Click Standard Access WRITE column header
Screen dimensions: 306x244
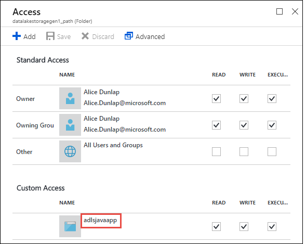coord(247,75)
